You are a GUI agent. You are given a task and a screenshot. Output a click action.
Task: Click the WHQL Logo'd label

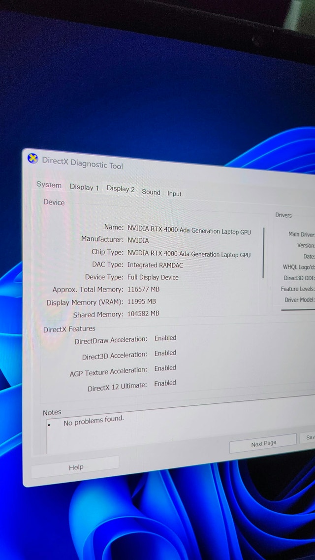[x=299, y=267]
